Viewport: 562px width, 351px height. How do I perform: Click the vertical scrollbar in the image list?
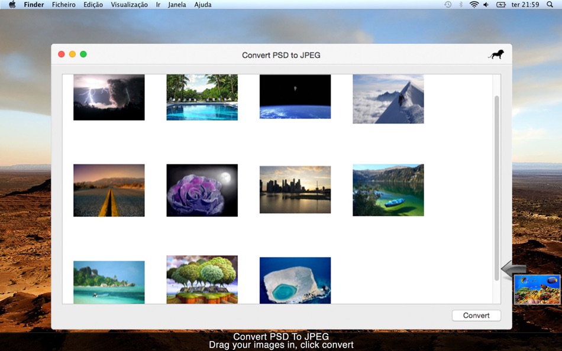pyautogui.click(x=496, y=187)
